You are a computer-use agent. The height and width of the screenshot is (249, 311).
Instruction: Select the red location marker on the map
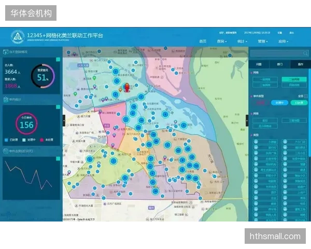(x=127, y=88)
